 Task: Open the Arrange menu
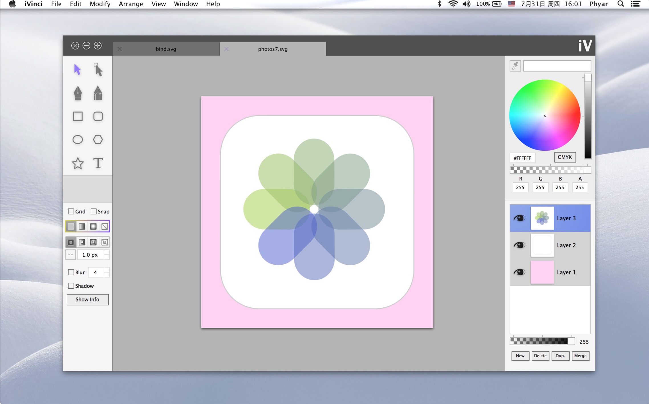coord(131,4)
